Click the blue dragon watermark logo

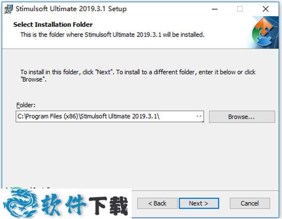21,203
